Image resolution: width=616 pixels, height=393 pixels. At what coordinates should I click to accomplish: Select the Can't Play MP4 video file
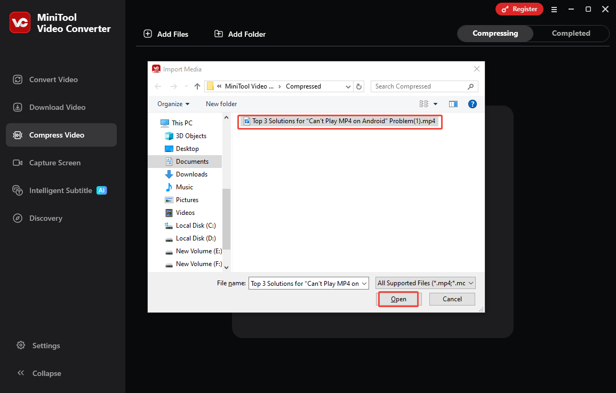click(x=340, y=122)
